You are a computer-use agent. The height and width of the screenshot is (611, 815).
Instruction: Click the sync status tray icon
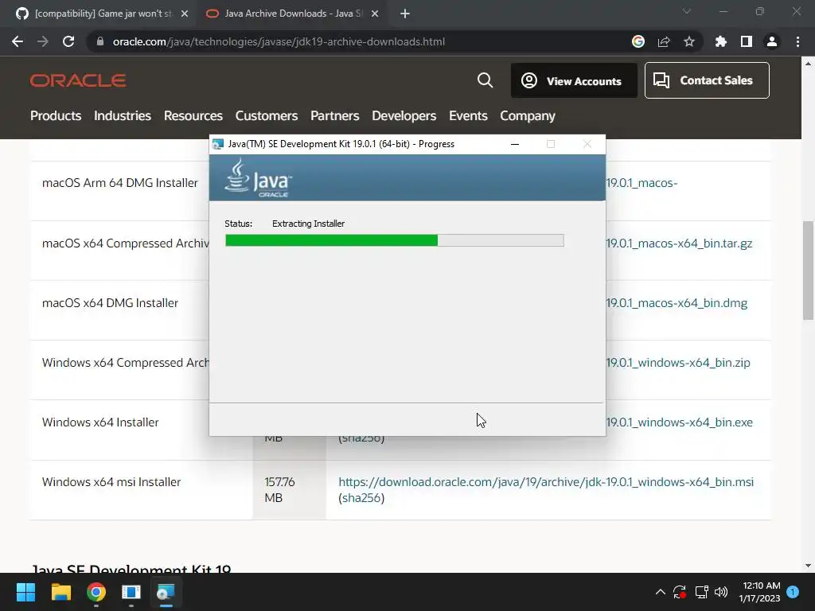680,592
